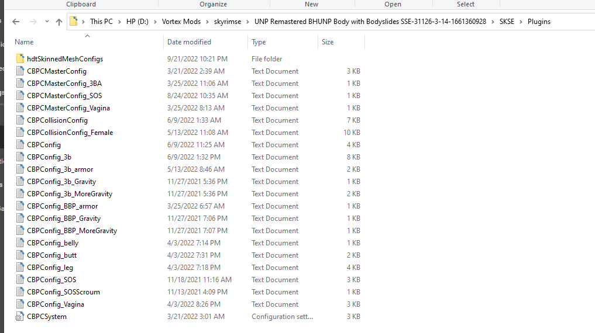Open the recent locations dropdown arrow

(x=47, y=22)
